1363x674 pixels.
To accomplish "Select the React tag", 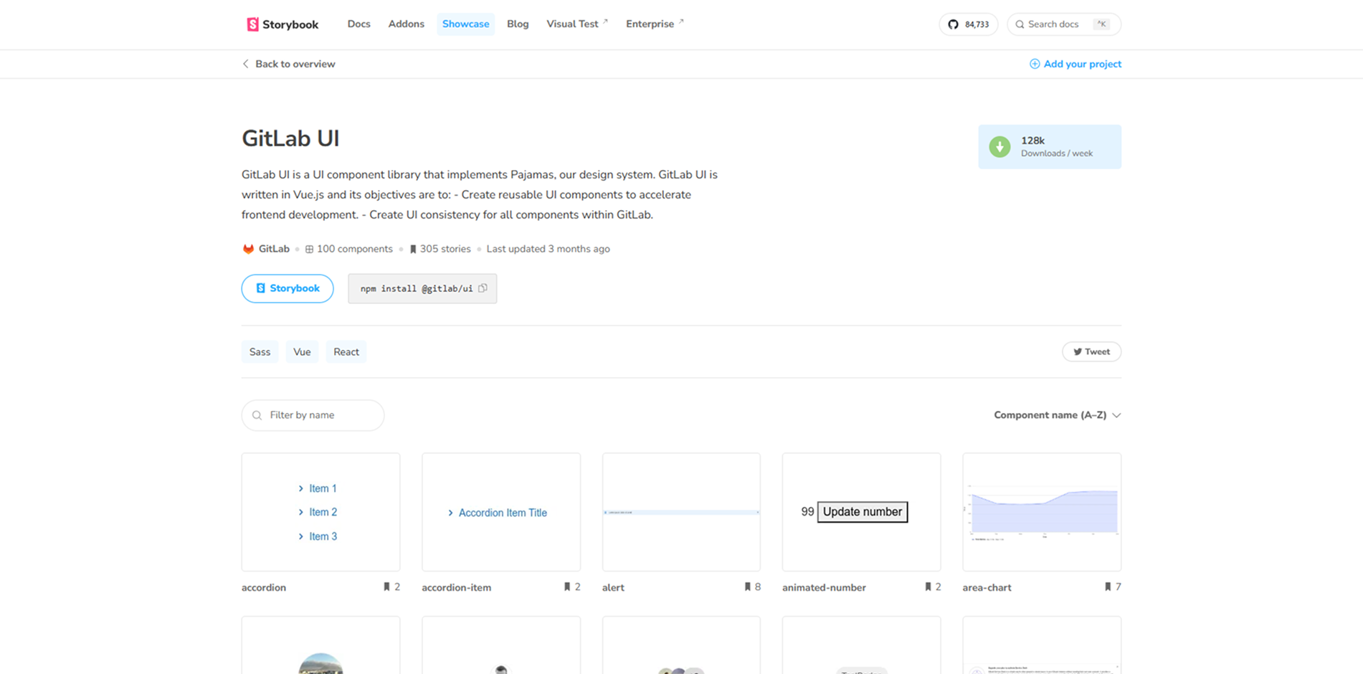I will tap(346, 352).
